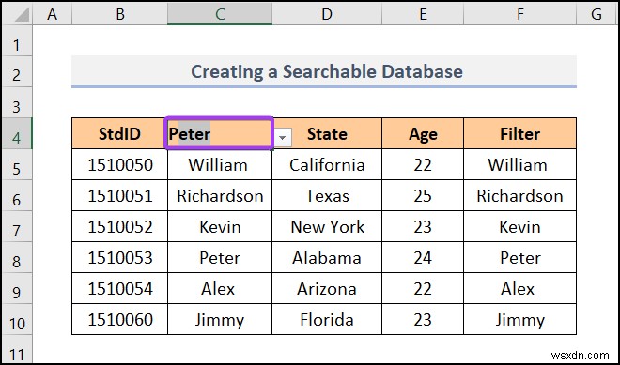620x365 pixels.
Task: Click the 'Creating a Searchable Database' title cell
Action: coord(324,71)
